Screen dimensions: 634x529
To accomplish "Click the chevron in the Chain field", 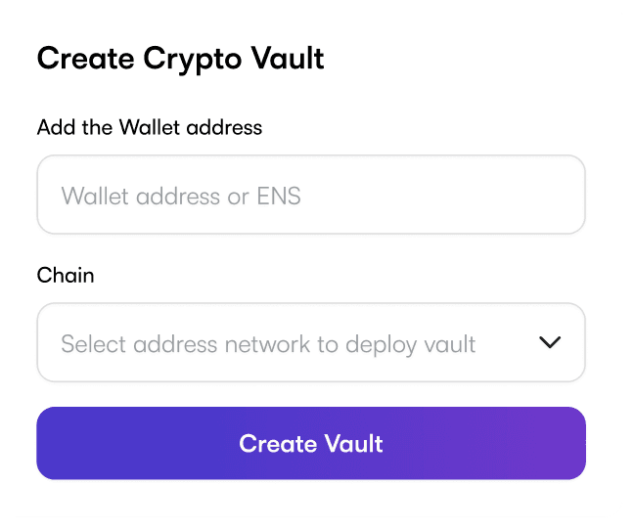I will (x=550, y=342).
